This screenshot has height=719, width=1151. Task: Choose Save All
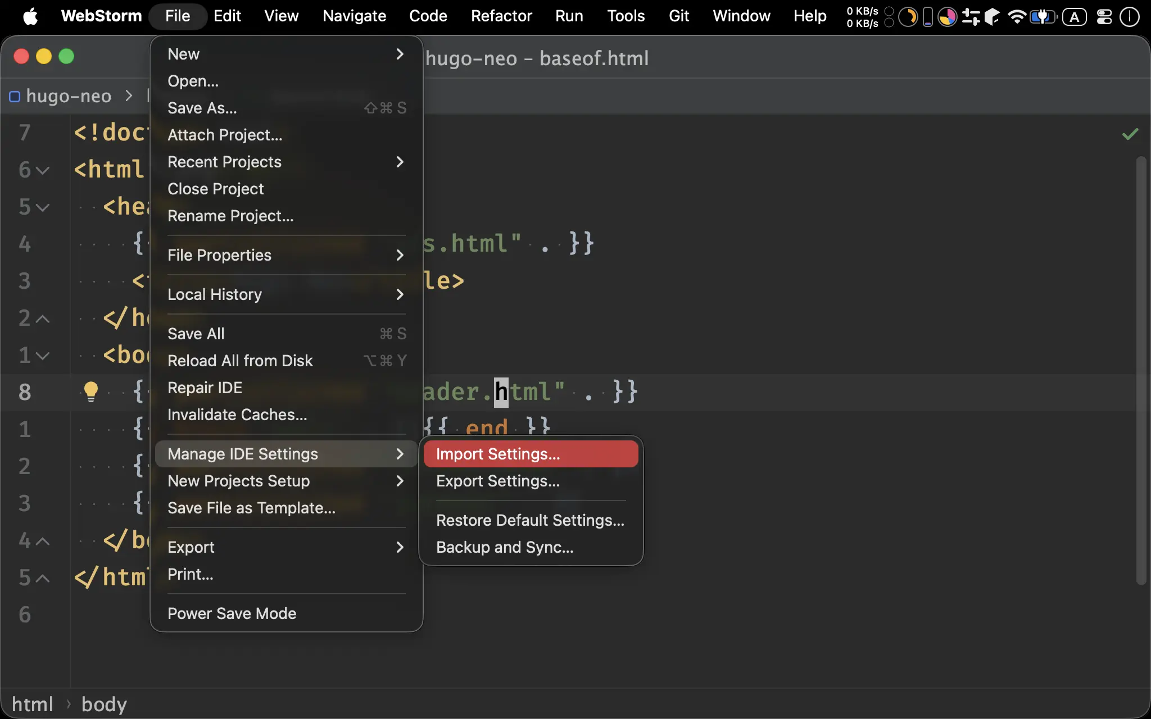click(286, 334)
